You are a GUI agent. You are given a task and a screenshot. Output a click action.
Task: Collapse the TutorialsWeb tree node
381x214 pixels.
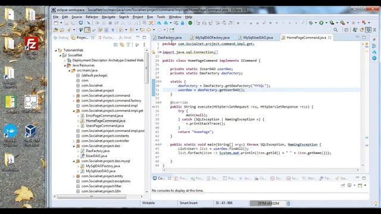(55, 50)
